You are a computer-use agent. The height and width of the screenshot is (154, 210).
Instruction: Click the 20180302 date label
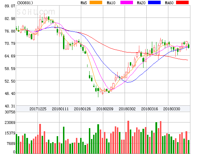(127, 109)
